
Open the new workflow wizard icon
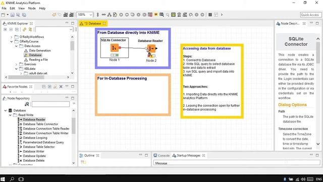3,15
